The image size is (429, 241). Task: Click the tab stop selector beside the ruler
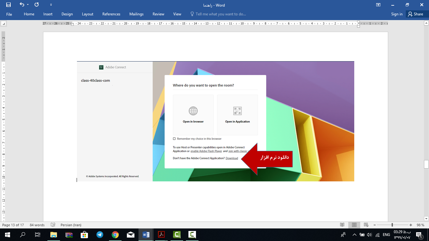[3, 24]
